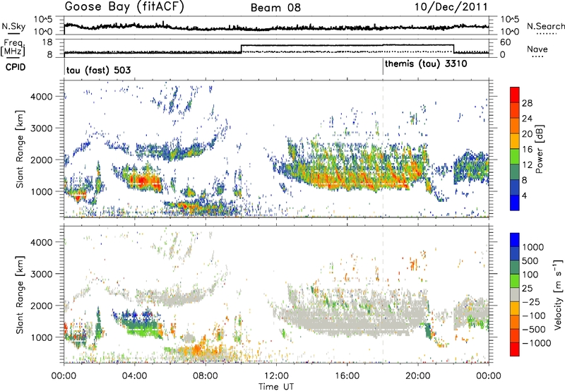Screen dimensions: 565x391
Task: Click the "Power [dB]" colorbar title
Action: 540,149
